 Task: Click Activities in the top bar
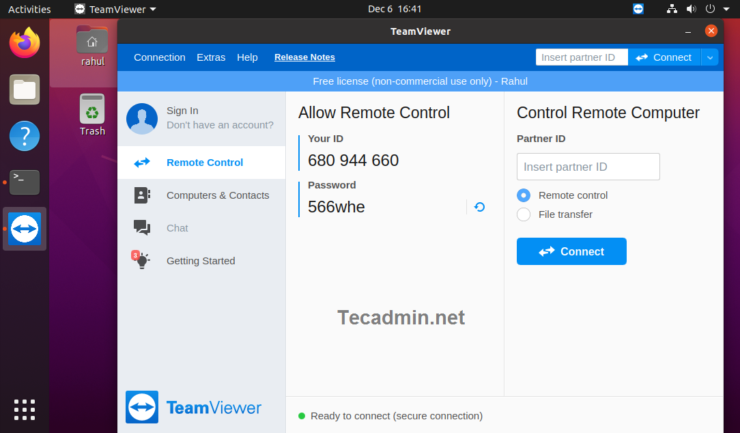pyautogui.click(x=29, y=9)
